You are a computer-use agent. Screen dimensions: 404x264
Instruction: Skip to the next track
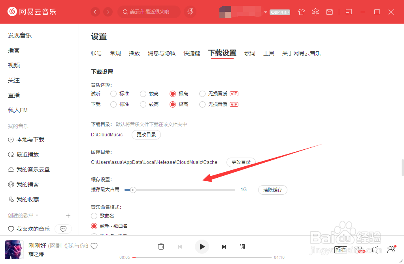(224, 247)
